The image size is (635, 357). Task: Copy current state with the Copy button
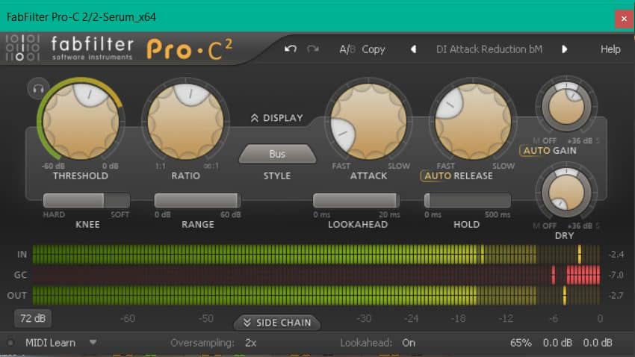point(373,49)
